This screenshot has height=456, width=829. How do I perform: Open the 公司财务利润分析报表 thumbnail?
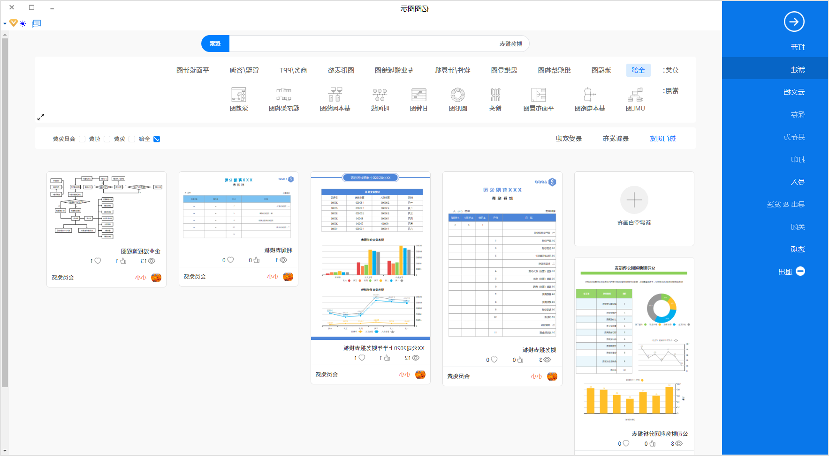point(634,342)
